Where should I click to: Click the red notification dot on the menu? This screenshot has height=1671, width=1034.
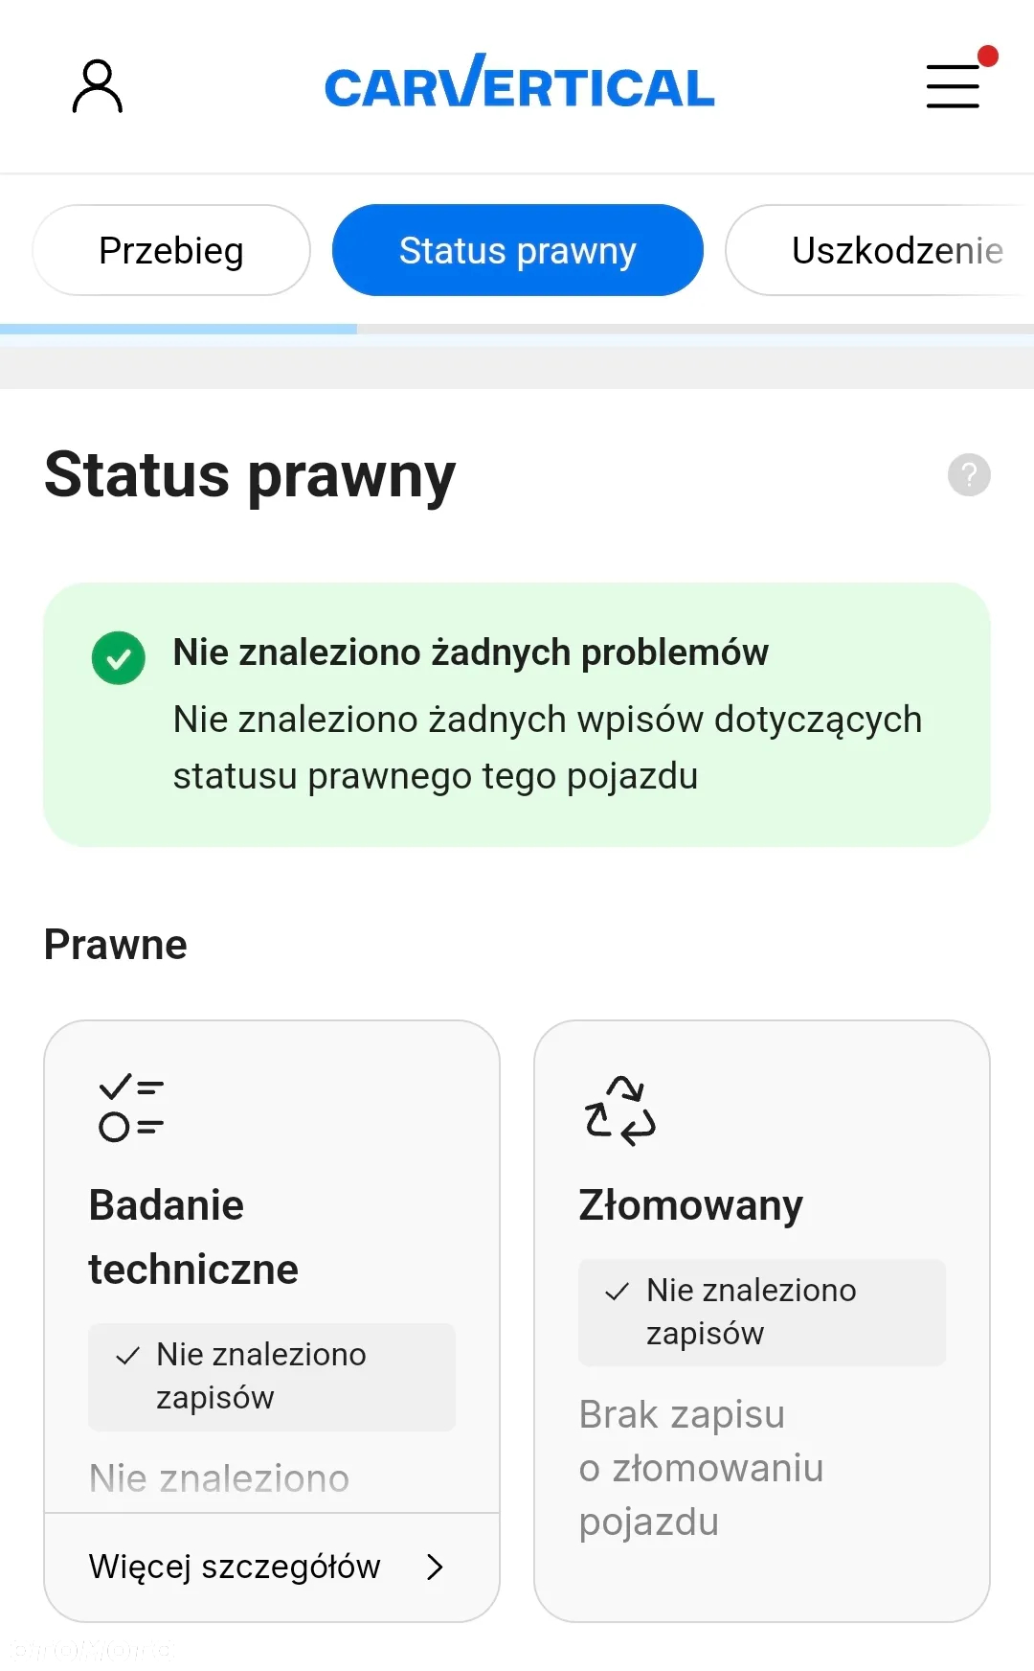pyautogui.click(x=988, y=57)
